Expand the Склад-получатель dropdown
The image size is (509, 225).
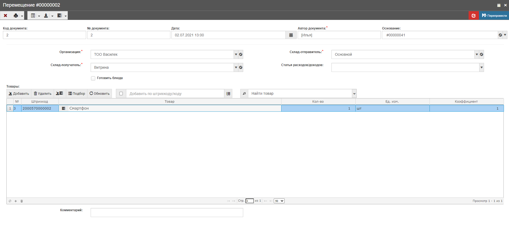(x=236, y=67)
